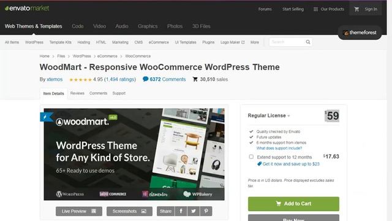392x221 pixels.
Task: Open CMS category
Action: (x=139, y=42)
